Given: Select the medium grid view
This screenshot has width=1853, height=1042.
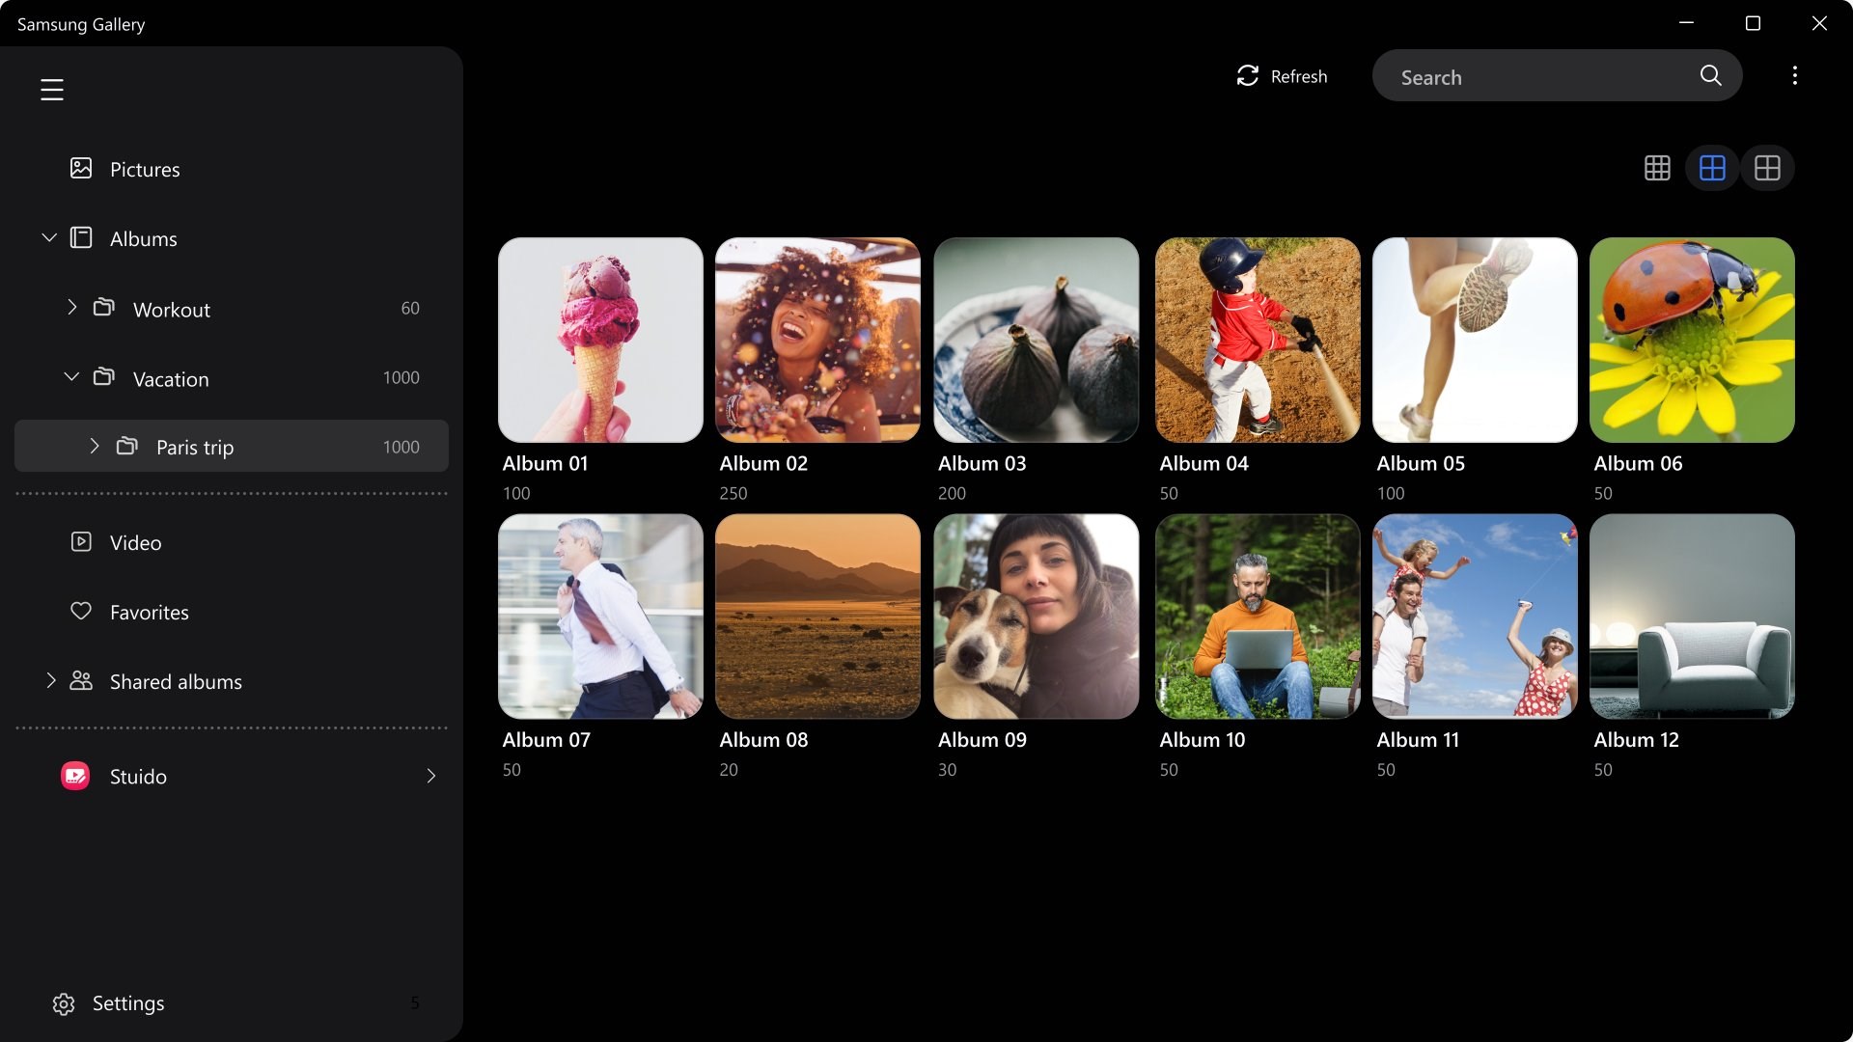Looking at the screenshot, I should [1712, 168].
